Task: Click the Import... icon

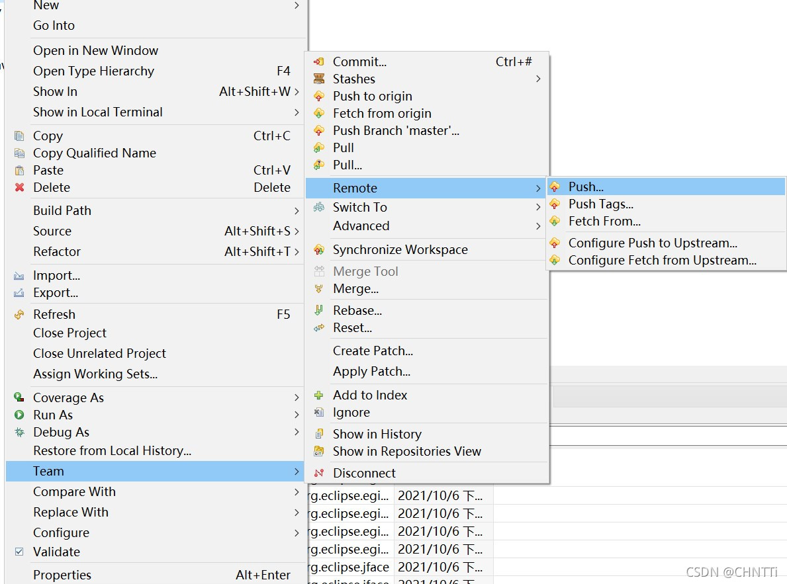Action: tap(19, 275)
